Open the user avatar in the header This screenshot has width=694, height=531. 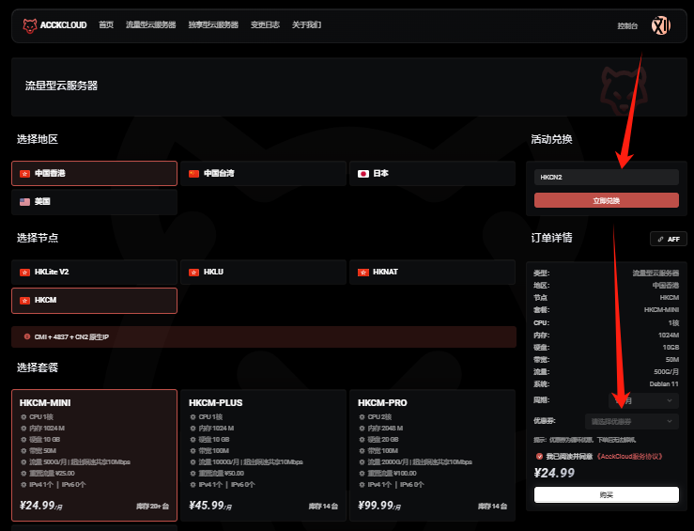[660, 25]
